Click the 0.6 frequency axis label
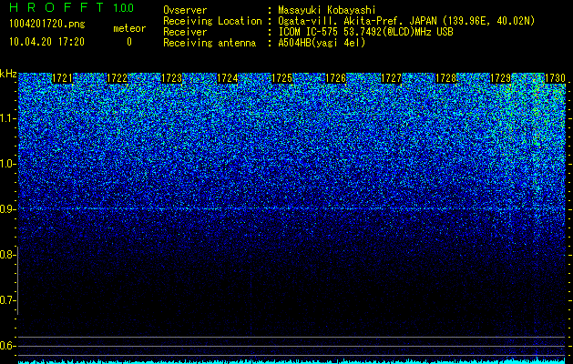Screen dimensions: 573x364 point(7,346)
